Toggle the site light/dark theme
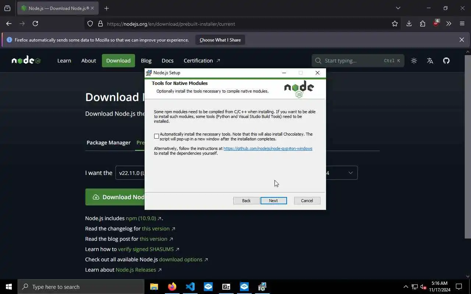The height and width of the screenshot is (294, 471). point(414,61)
